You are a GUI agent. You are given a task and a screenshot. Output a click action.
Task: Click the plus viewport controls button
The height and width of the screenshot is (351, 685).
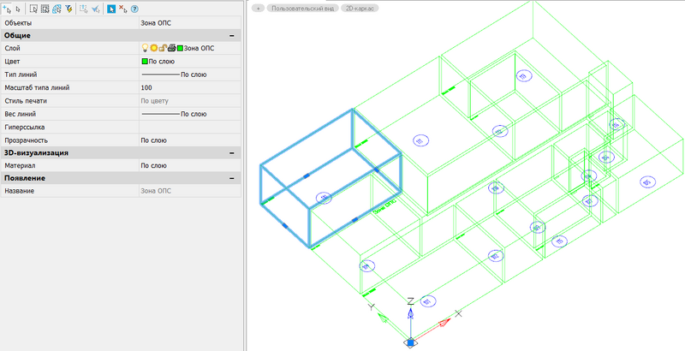click(258, 7)
